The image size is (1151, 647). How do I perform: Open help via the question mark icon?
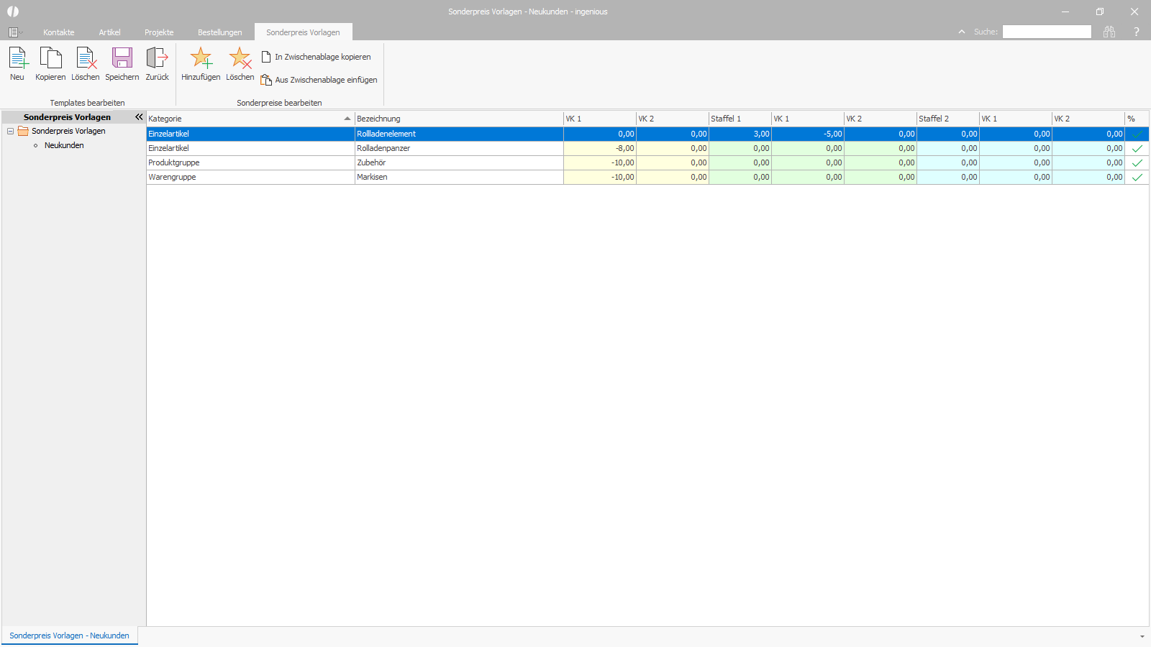tap(1137, 32)
